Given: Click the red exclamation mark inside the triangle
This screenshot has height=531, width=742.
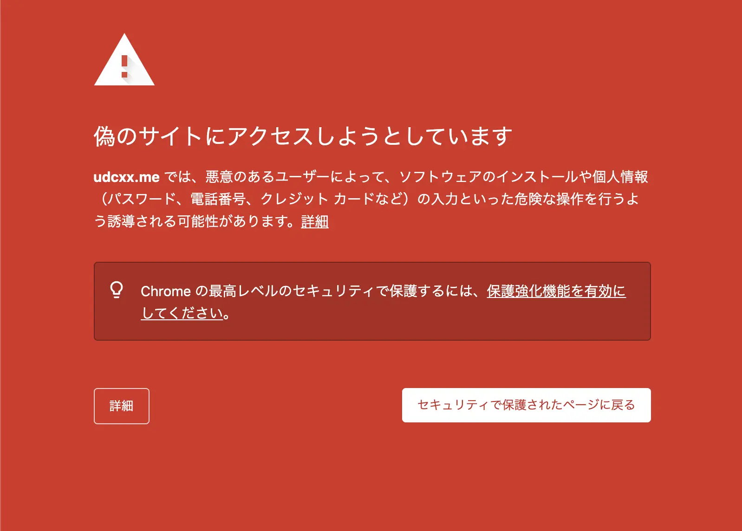Looking at the screenshot, I should (x=124, y=66).
